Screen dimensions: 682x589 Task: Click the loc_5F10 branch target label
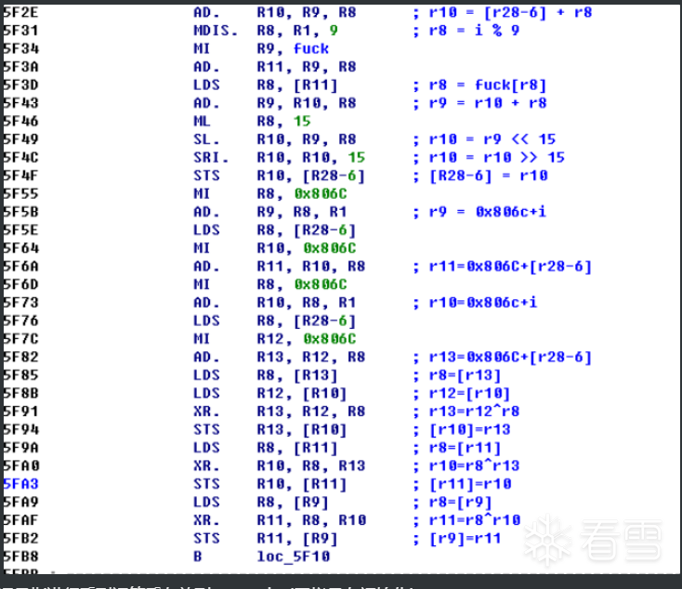coord(294,556)
